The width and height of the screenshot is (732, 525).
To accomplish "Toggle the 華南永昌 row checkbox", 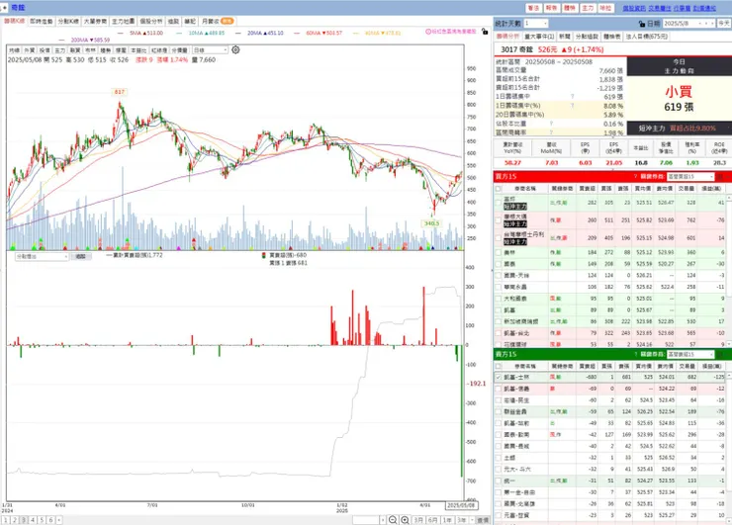I will pos(499,287).
